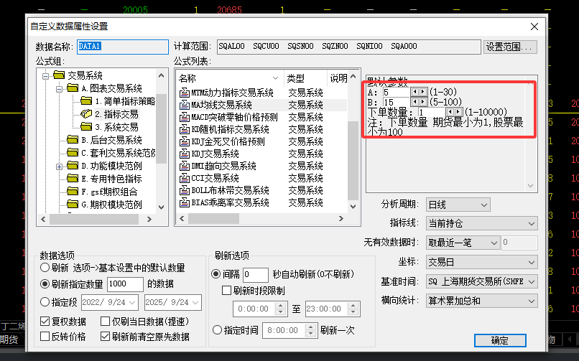Screen dimensions: 579x361
Task: Sort formula list by 类型 column header
Action: coord(305,78)
